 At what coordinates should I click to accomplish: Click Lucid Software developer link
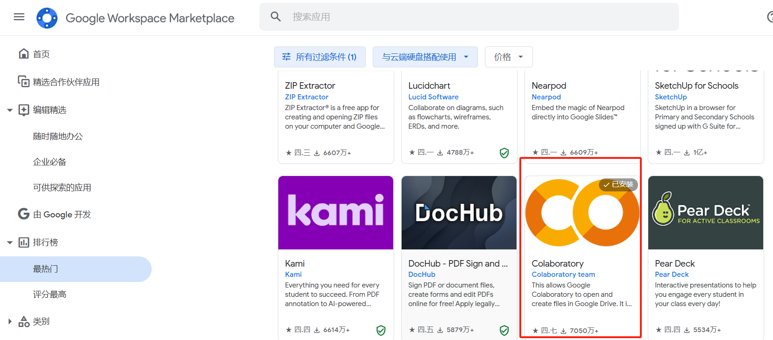[x=433, y=97]
